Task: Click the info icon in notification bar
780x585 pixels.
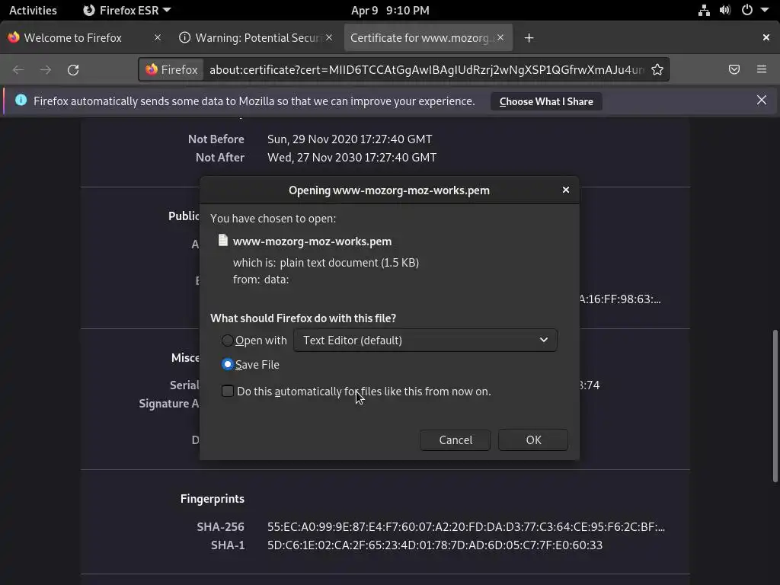Action: (x=21, y=100)
